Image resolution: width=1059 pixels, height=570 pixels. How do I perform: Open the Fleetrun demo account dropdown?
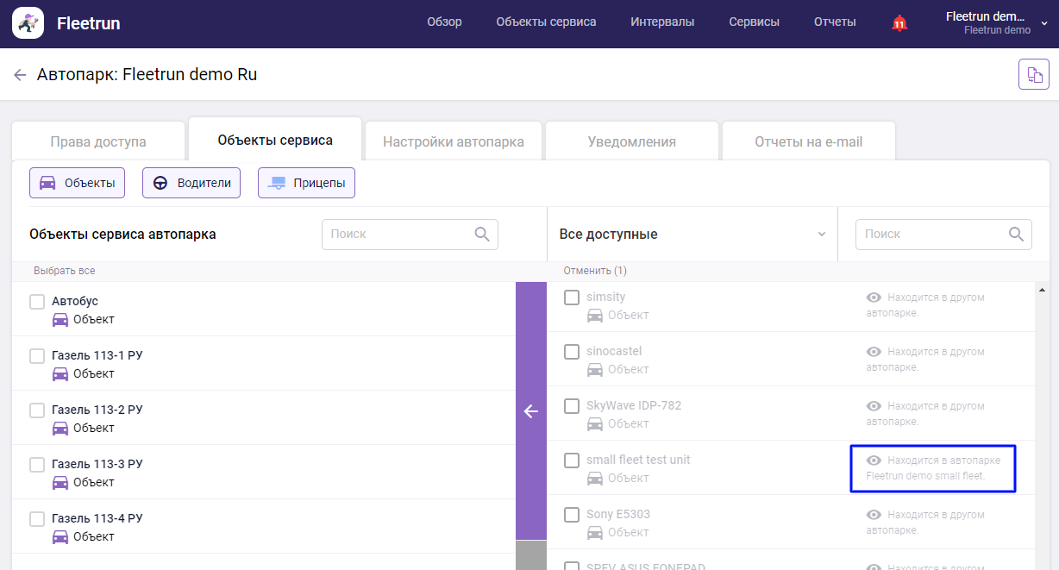pos(983,23)
